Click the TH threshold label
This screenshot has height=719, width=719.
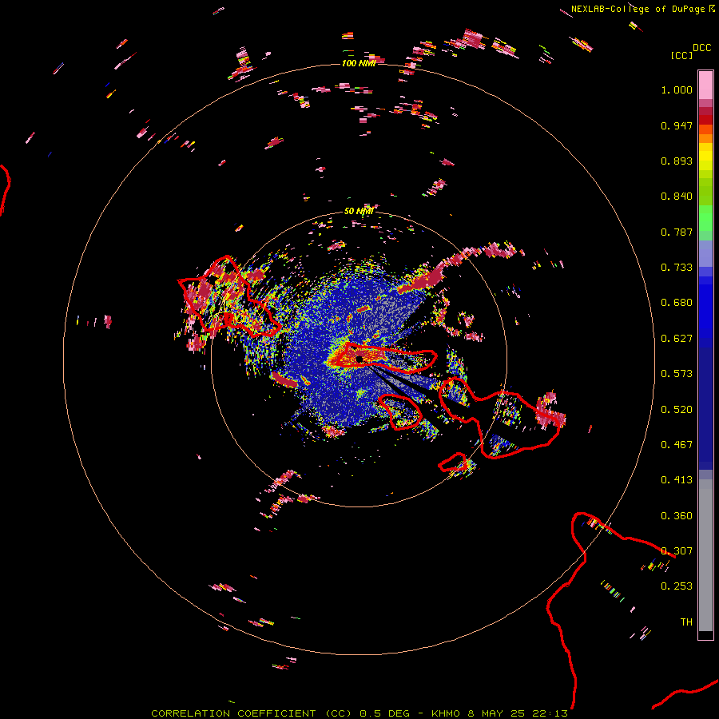686,622
